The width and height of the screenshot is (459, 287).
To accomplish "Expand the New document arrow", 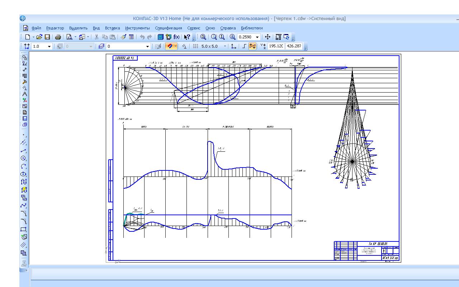I will (33, 37).
